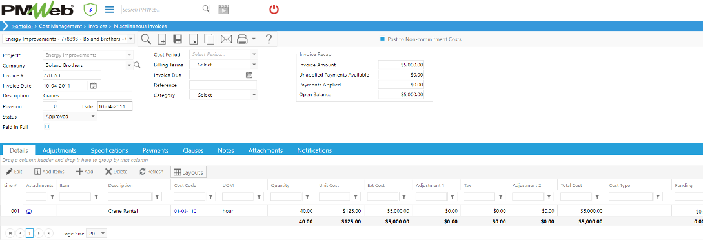Copy the record with duplicate icon
The image size is (703, 240).
point(209,39)
